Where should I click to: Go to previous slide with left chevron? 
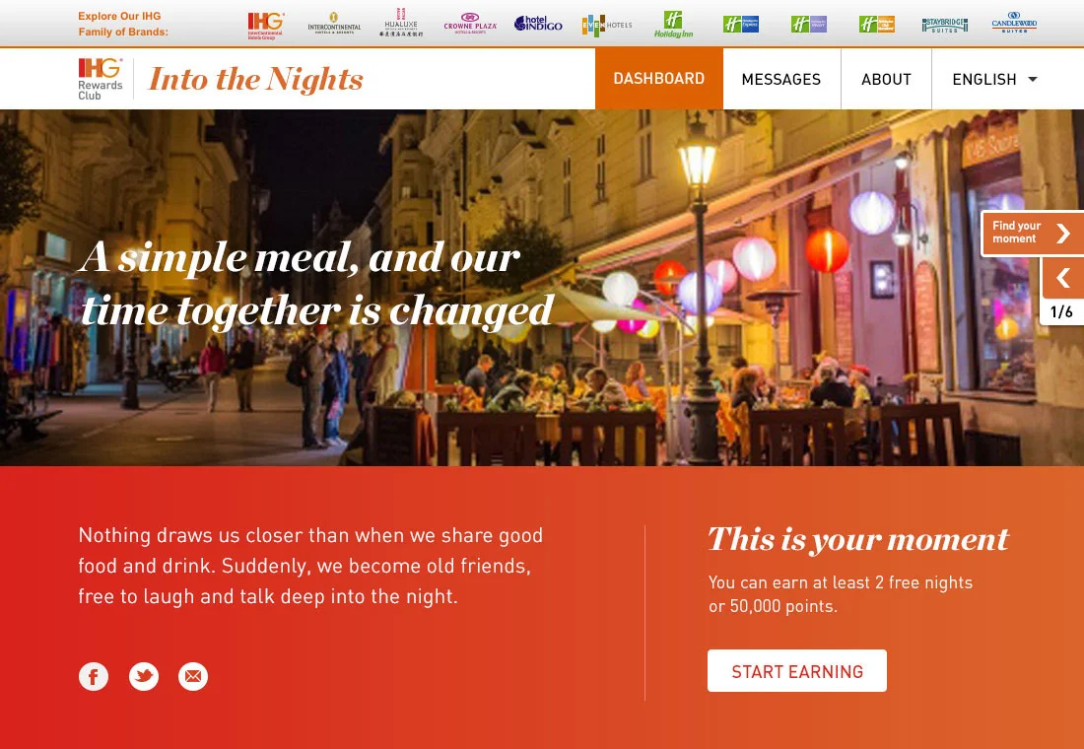[x=1062, y=279]
